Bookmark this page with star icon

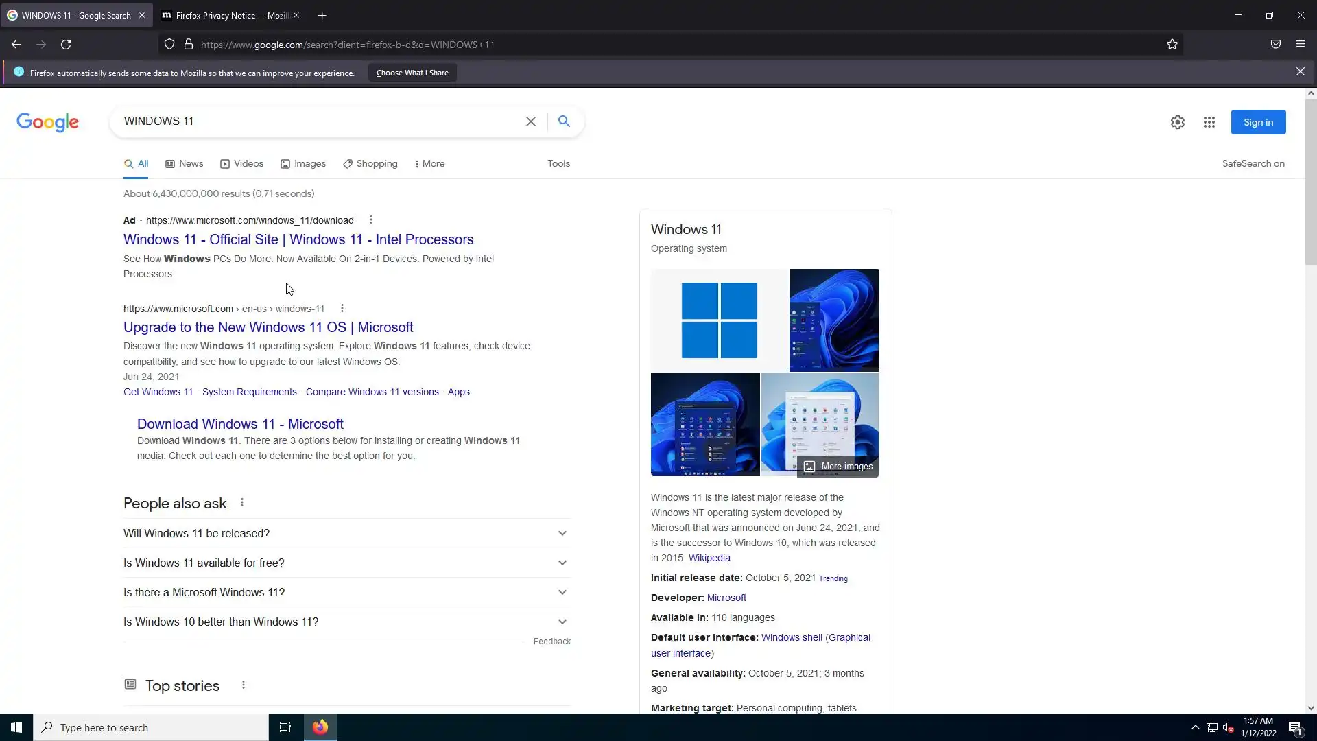tap(1172, 45)
